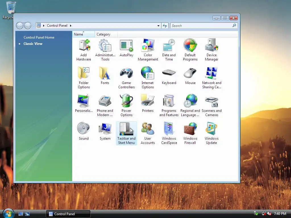Click the muted volume tray icon
Image resolution: width=291 pixels, height=218 pixels.
(269, 214)
